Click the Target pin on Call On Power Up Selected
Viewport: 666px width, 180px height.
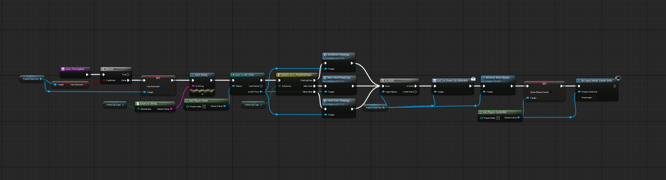(x=436, y=92)
